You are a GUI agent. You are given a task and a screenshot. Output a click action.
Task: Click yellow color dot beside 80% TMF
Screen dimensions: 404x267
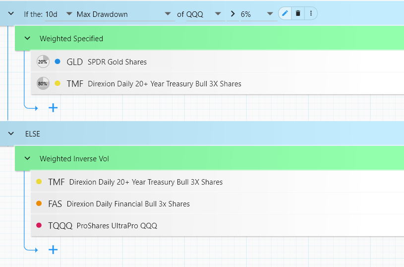tap(58, 83)
